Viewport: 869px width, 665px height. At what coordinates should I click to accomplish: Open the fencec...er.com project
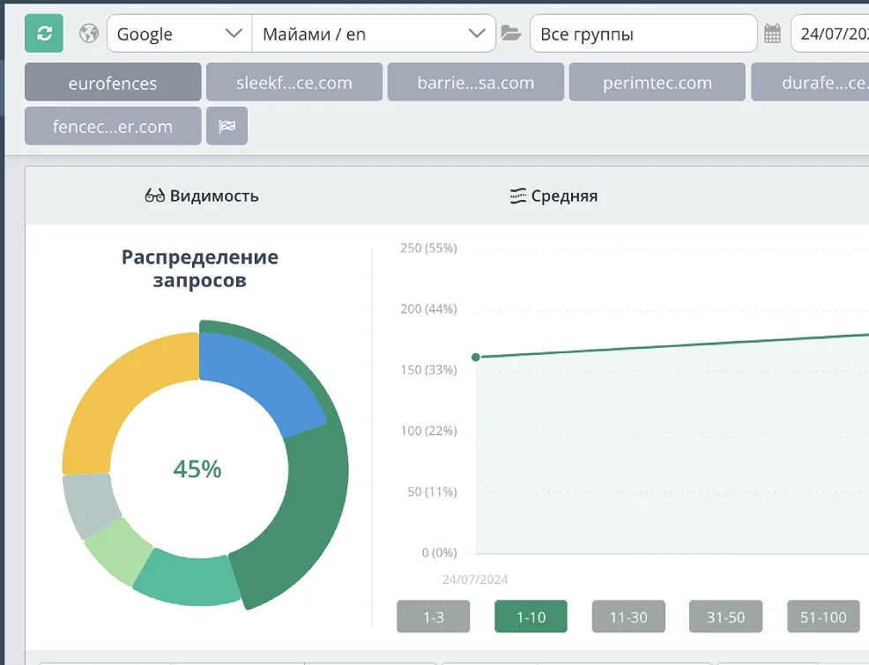point(113,126)
